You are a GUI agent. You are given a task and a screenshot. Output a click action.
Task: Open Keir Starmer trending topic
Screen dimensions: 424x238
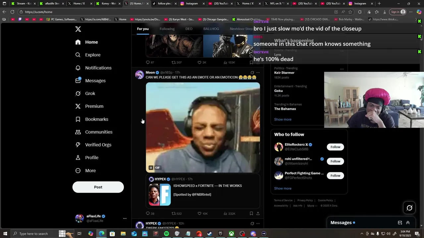click(x=284, y=73)
